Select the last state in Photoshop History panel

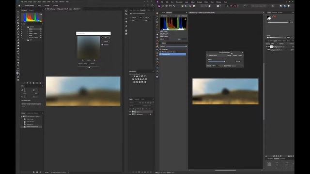pyautogui.click(x=31, y=127)
